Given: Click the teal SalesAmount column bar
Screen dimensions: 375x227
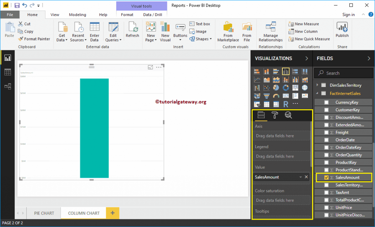Looking at the screenshot, I should [94, 128].
